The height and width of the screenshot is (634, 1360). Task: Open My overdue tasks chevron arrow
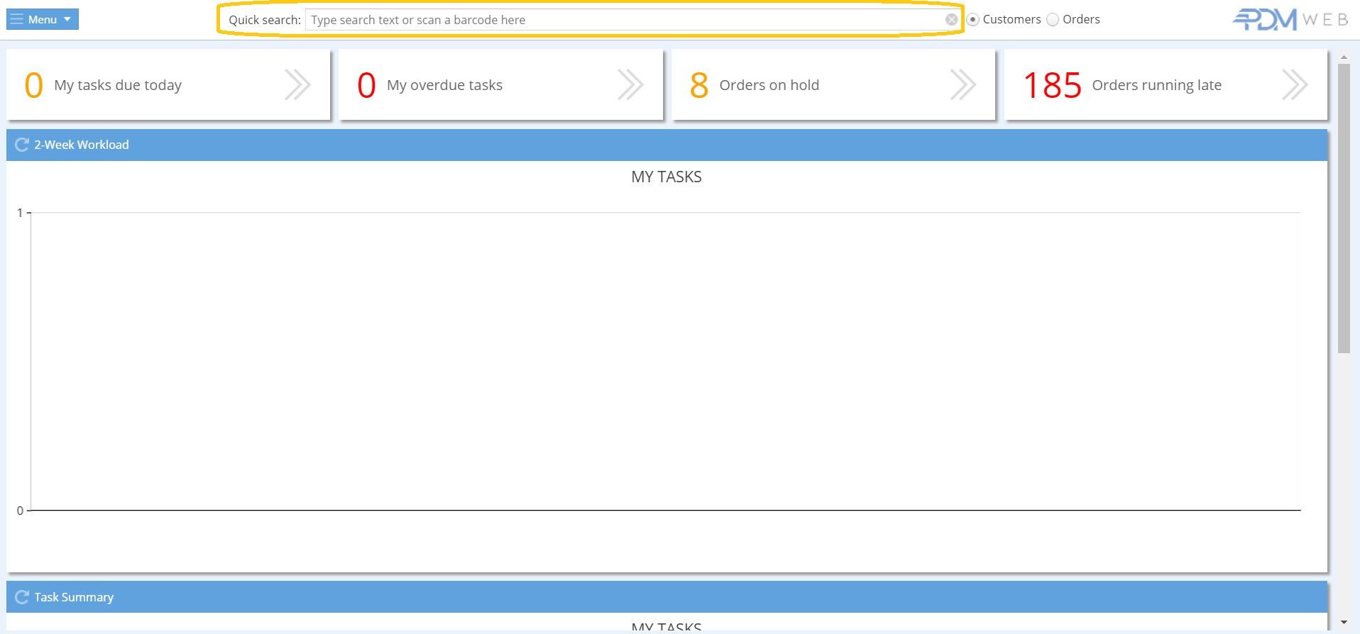coord(630,85)
